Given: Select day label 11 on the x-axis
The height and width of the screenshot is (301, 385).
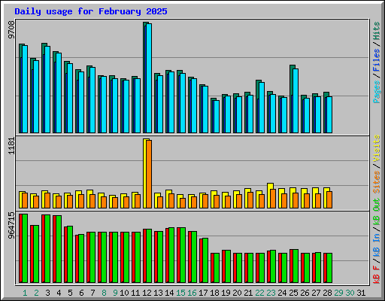Looking at the screenshot, I should point(135,293).
